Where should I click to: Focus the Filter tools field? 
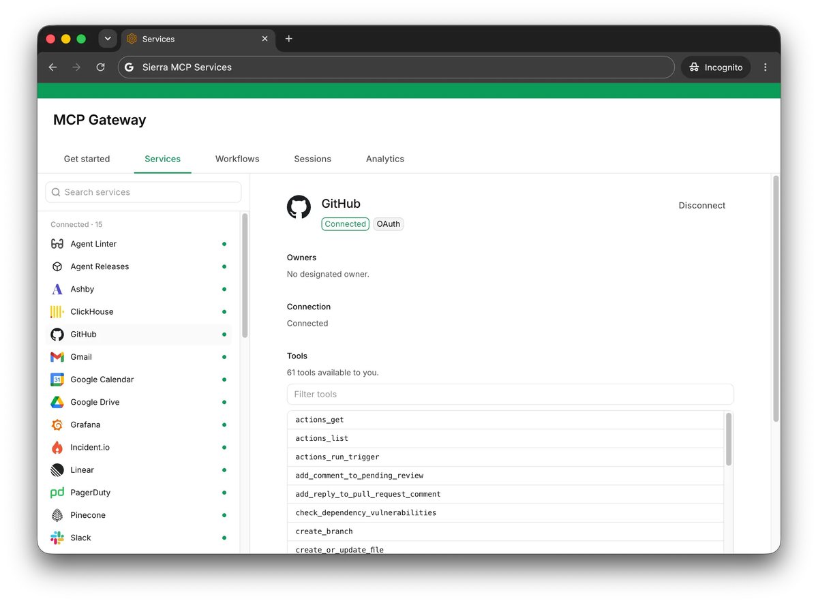click(x=511, y=395)
